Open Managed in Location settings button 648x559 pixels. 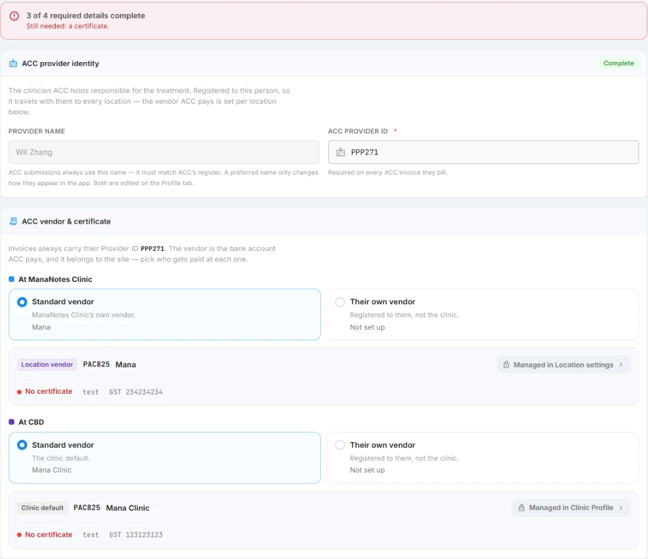pyautogui.click(x=564, y=365)
